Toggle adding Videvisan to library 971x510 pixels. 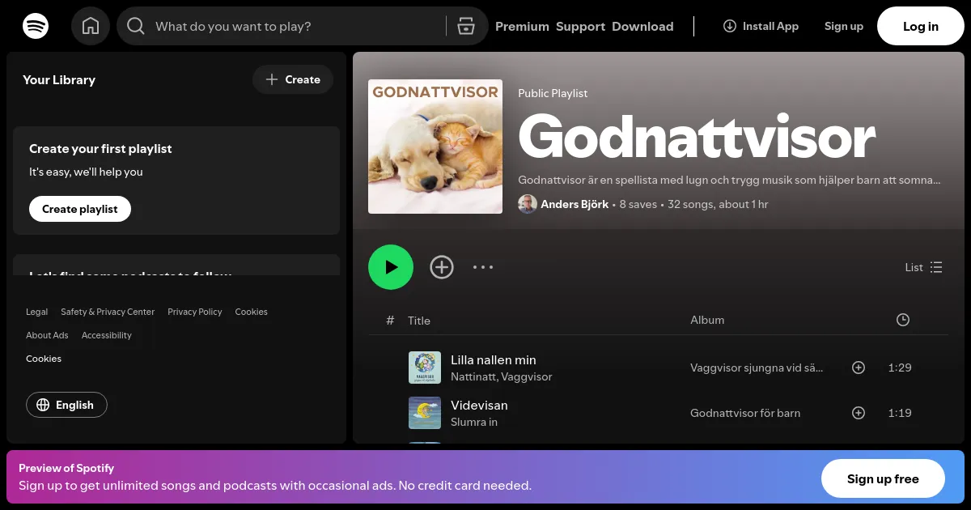(859, 413)
